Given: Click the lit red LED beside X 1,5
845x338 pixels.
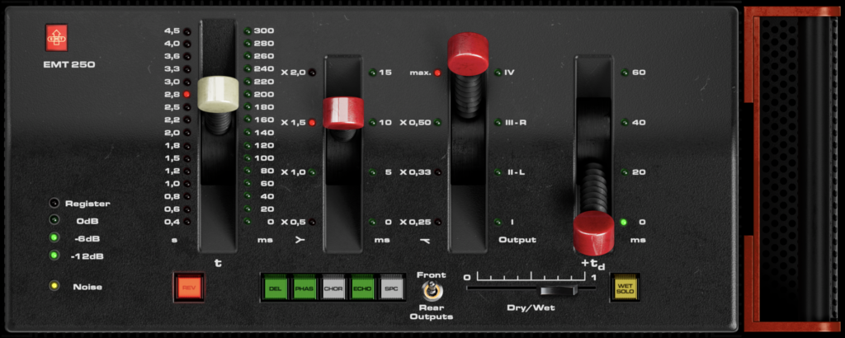Looking at the screenshot, I should 312,122.
